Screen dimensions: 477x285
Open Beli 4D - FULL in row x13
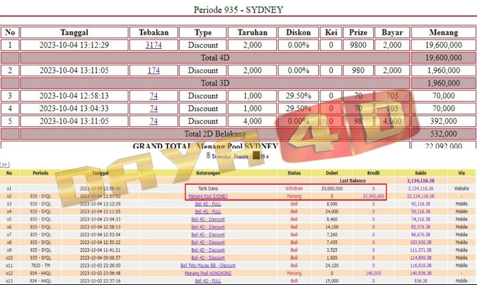(208, 281)
